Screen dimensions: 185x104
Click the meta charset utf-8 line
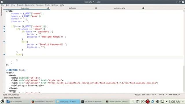[x=25, y=78]
